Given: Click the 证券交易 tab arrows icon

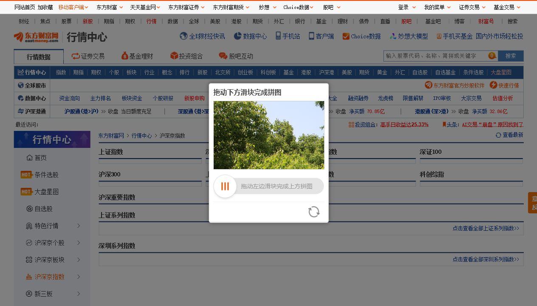Looking at the screenshot, I should (76, 56).
